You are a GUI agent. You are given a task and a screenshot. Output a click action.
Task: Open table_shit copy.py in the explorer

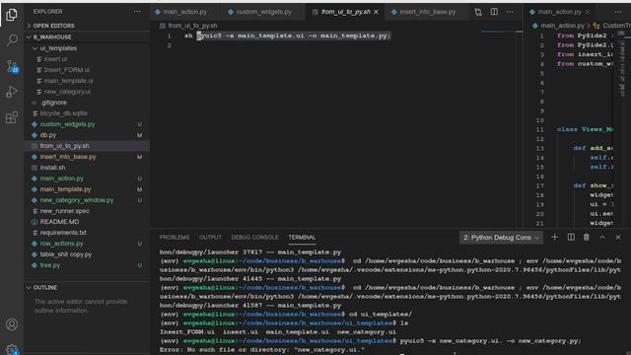[x=87, y=254]
